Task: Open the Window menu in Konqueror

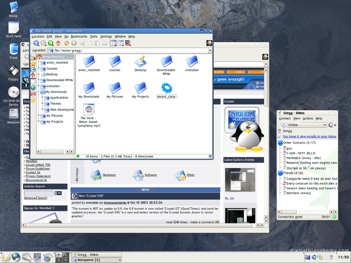Action: click(x=120, y=36)
